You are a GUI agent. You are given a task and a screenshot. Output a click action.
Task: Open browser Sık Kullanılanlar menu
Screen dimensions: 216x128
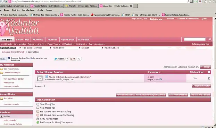click(x=28, y=10)
